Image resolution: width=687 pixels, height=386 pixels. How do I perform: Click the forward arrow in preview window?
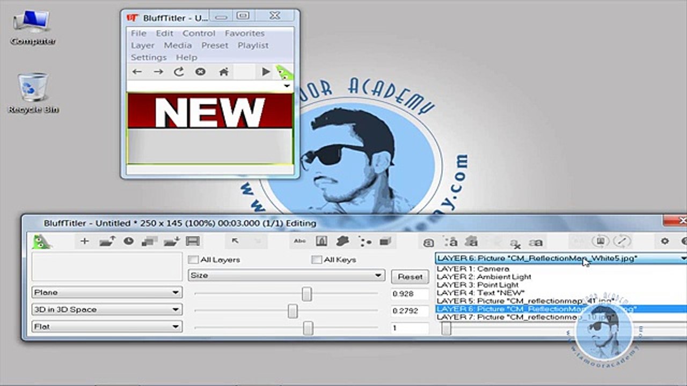(158, 72)
